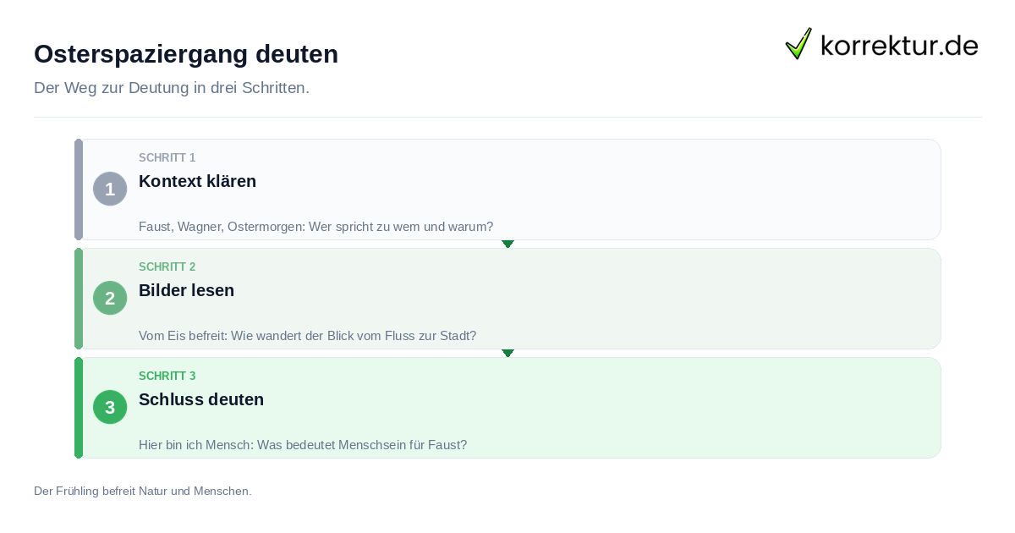Image resolution: width=1015 pixels, height=533 pixels.
Task: Click the 'SCHRITT 1' label
Action: (x=167, y=157)
